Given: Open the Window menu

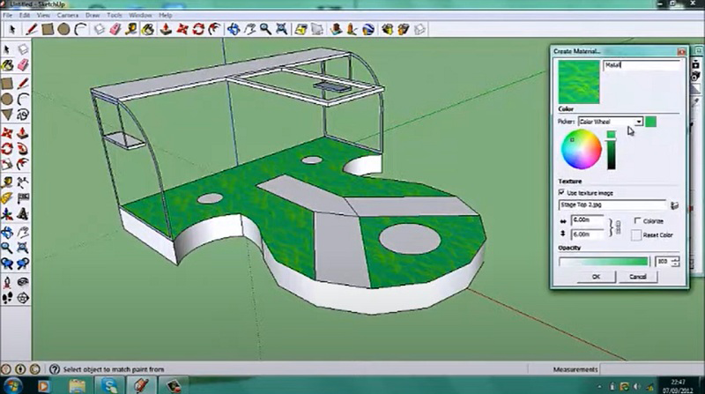Looking at the screenshot, I should pyautogui.click(x=139, y=15).
